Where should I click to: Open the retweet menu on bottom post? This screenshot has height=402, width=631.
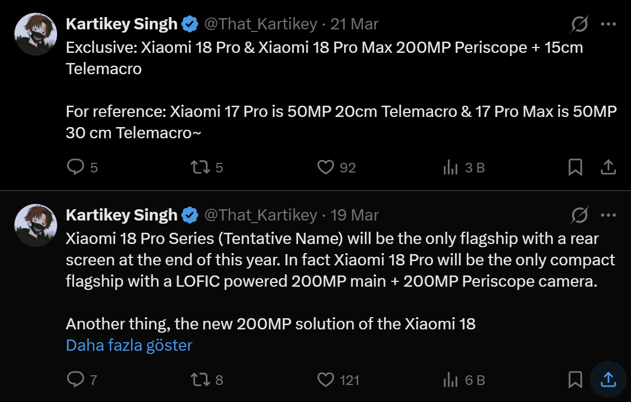[x=201, y=380]
